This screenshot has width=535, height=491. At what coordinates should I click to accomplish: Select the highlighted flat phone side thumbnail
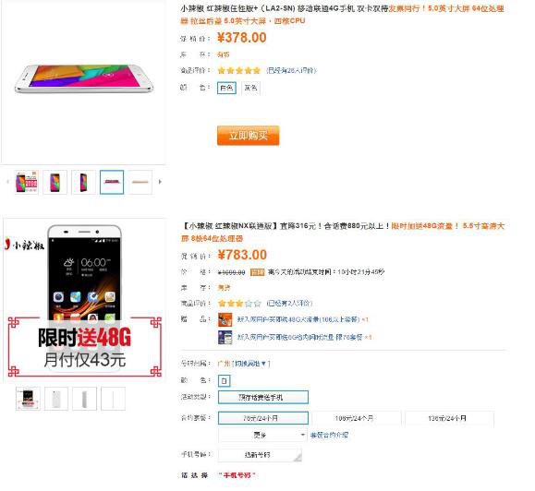(x=112, y=183)
